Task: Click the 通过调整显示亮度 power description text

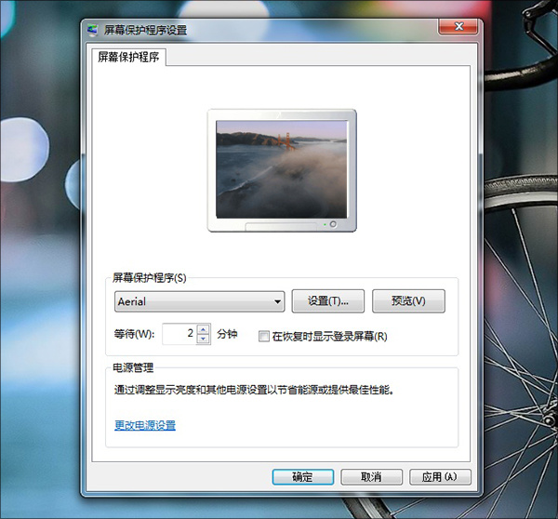Action: pyautogui.click(x=254, y=390)
